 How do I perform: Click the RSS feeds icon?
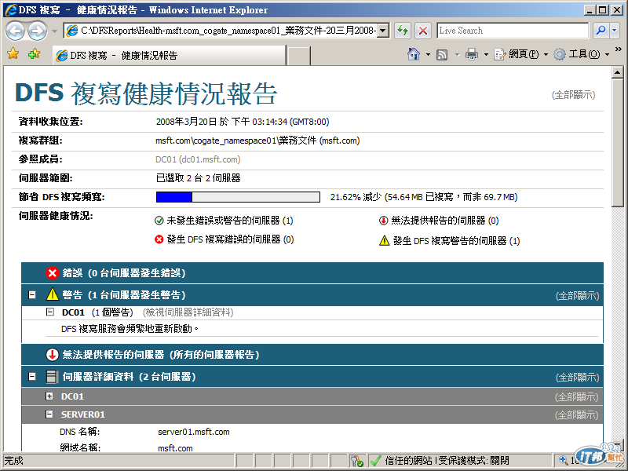click(442, 54)
